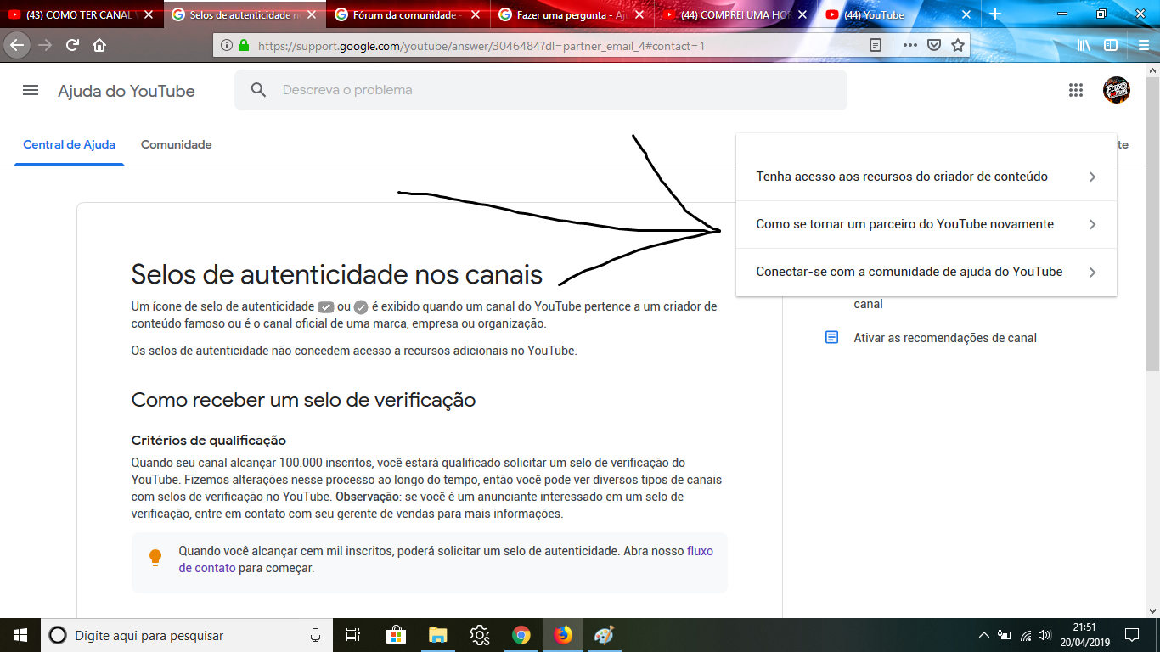The height and width of the screenshot is (652, 1160).
Task: Show hidden system tray icons
Action: (x=984, y=635)
